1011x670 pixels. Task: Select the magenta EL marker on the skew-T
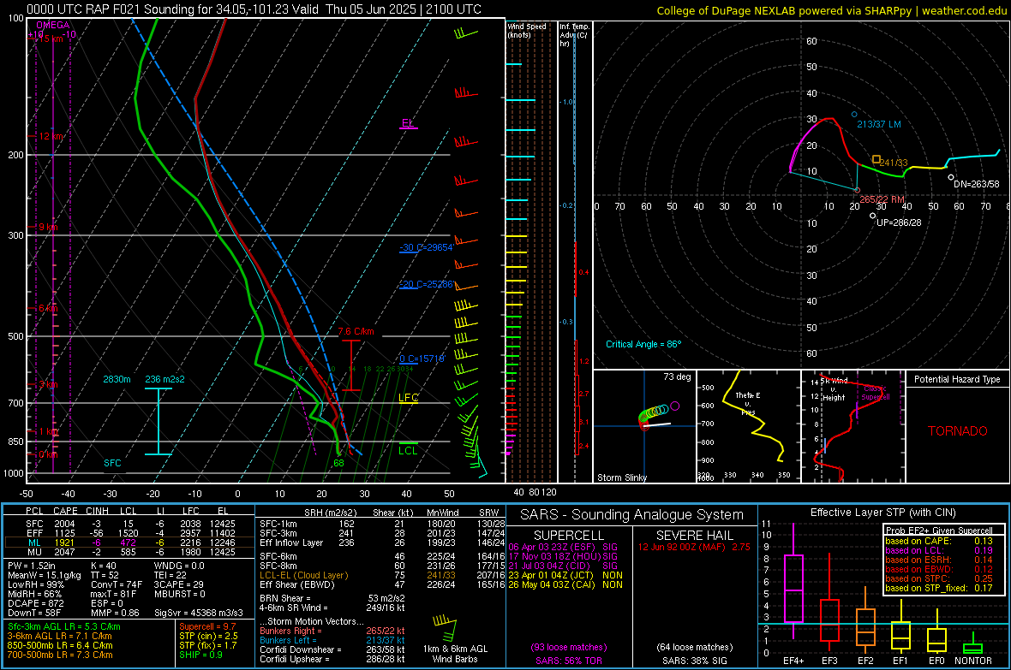[x=408, y=124]
